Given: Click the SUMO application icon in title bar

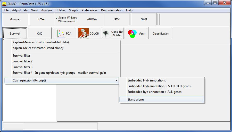Looking at the screenshot, I should click(x=4, y=4).
